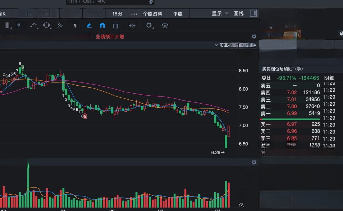
Task: Click the 卖三 price 7.01
Action: (292, 99)
